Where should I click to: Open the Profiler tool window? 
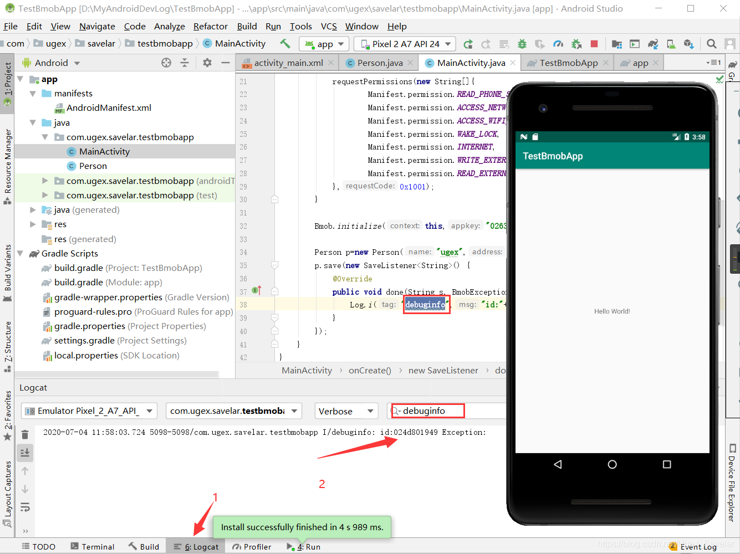click(x=252, y=546)
